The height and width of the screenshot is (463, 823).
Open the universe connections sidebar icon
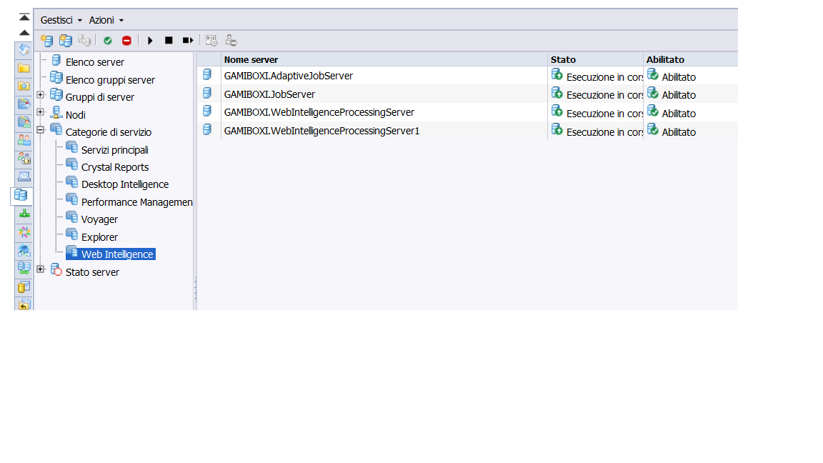point(24,250)
